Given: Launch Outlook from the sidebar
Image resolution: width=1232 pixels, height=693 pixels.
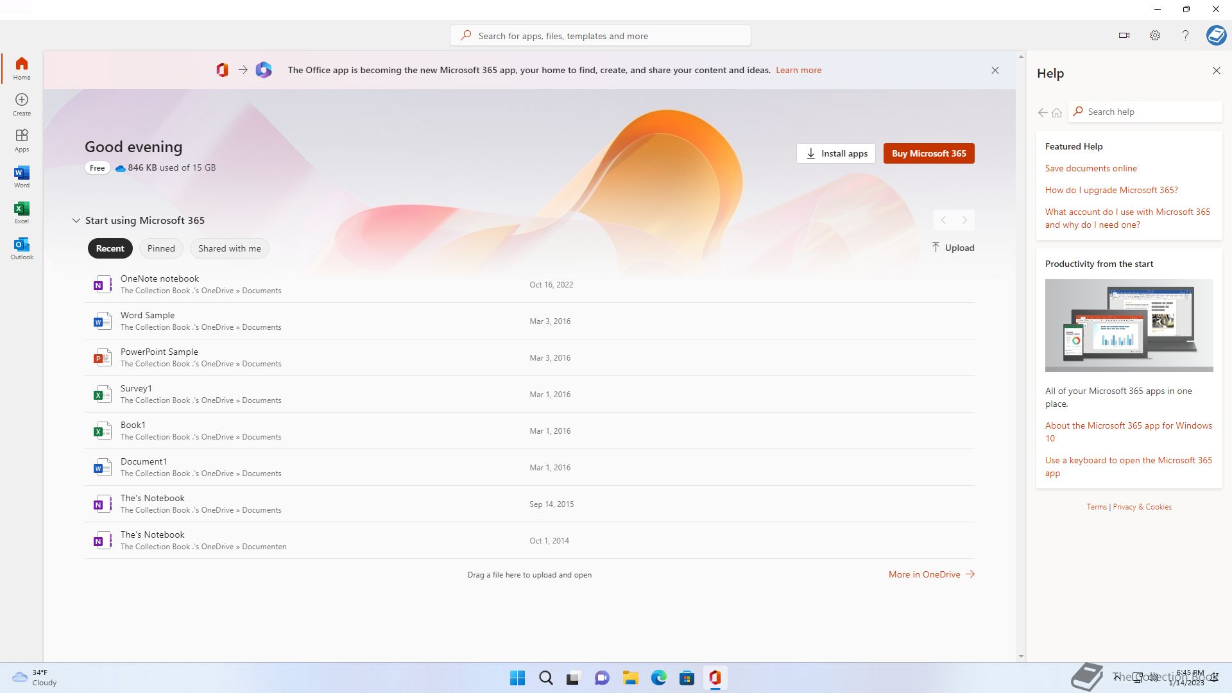Looking at the screenshot, I should [x=22, y=248].
